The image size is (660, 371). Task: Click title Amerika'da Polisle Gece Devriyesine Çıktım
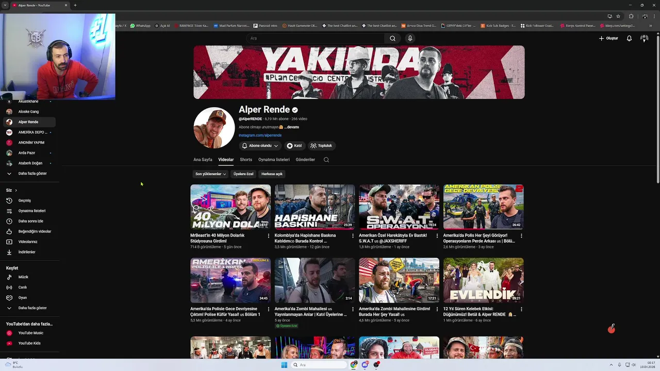pos(225,312)
